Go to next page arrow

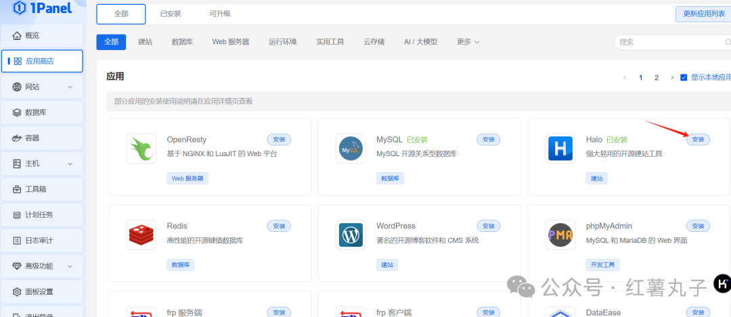(x=672, y=78)
